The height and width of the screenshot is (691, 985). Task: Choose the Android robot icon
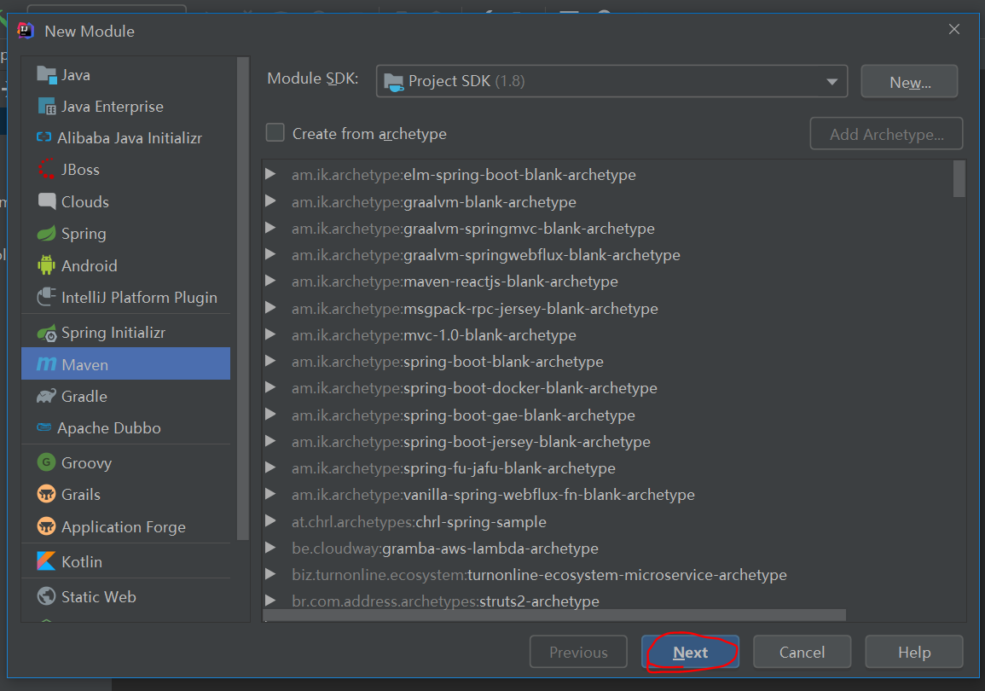[x=47, y=265]
